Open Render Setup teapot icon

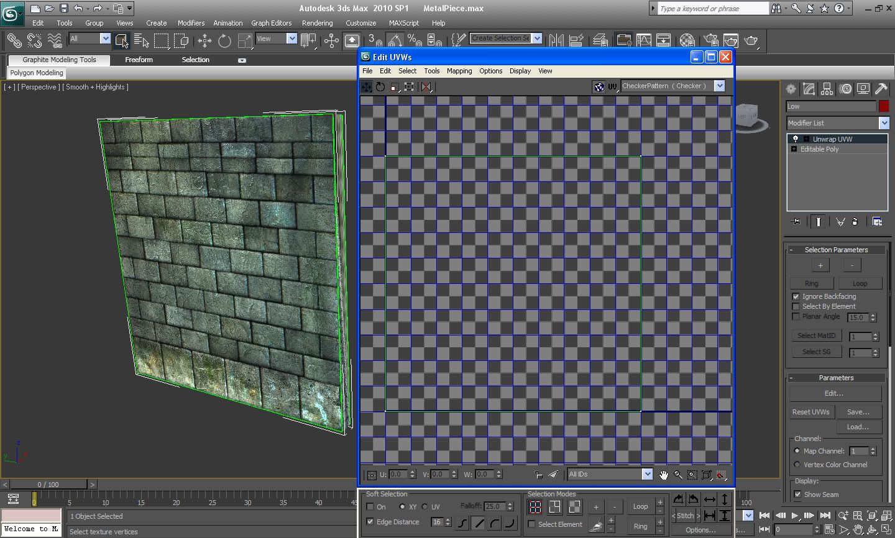(710, 40)
